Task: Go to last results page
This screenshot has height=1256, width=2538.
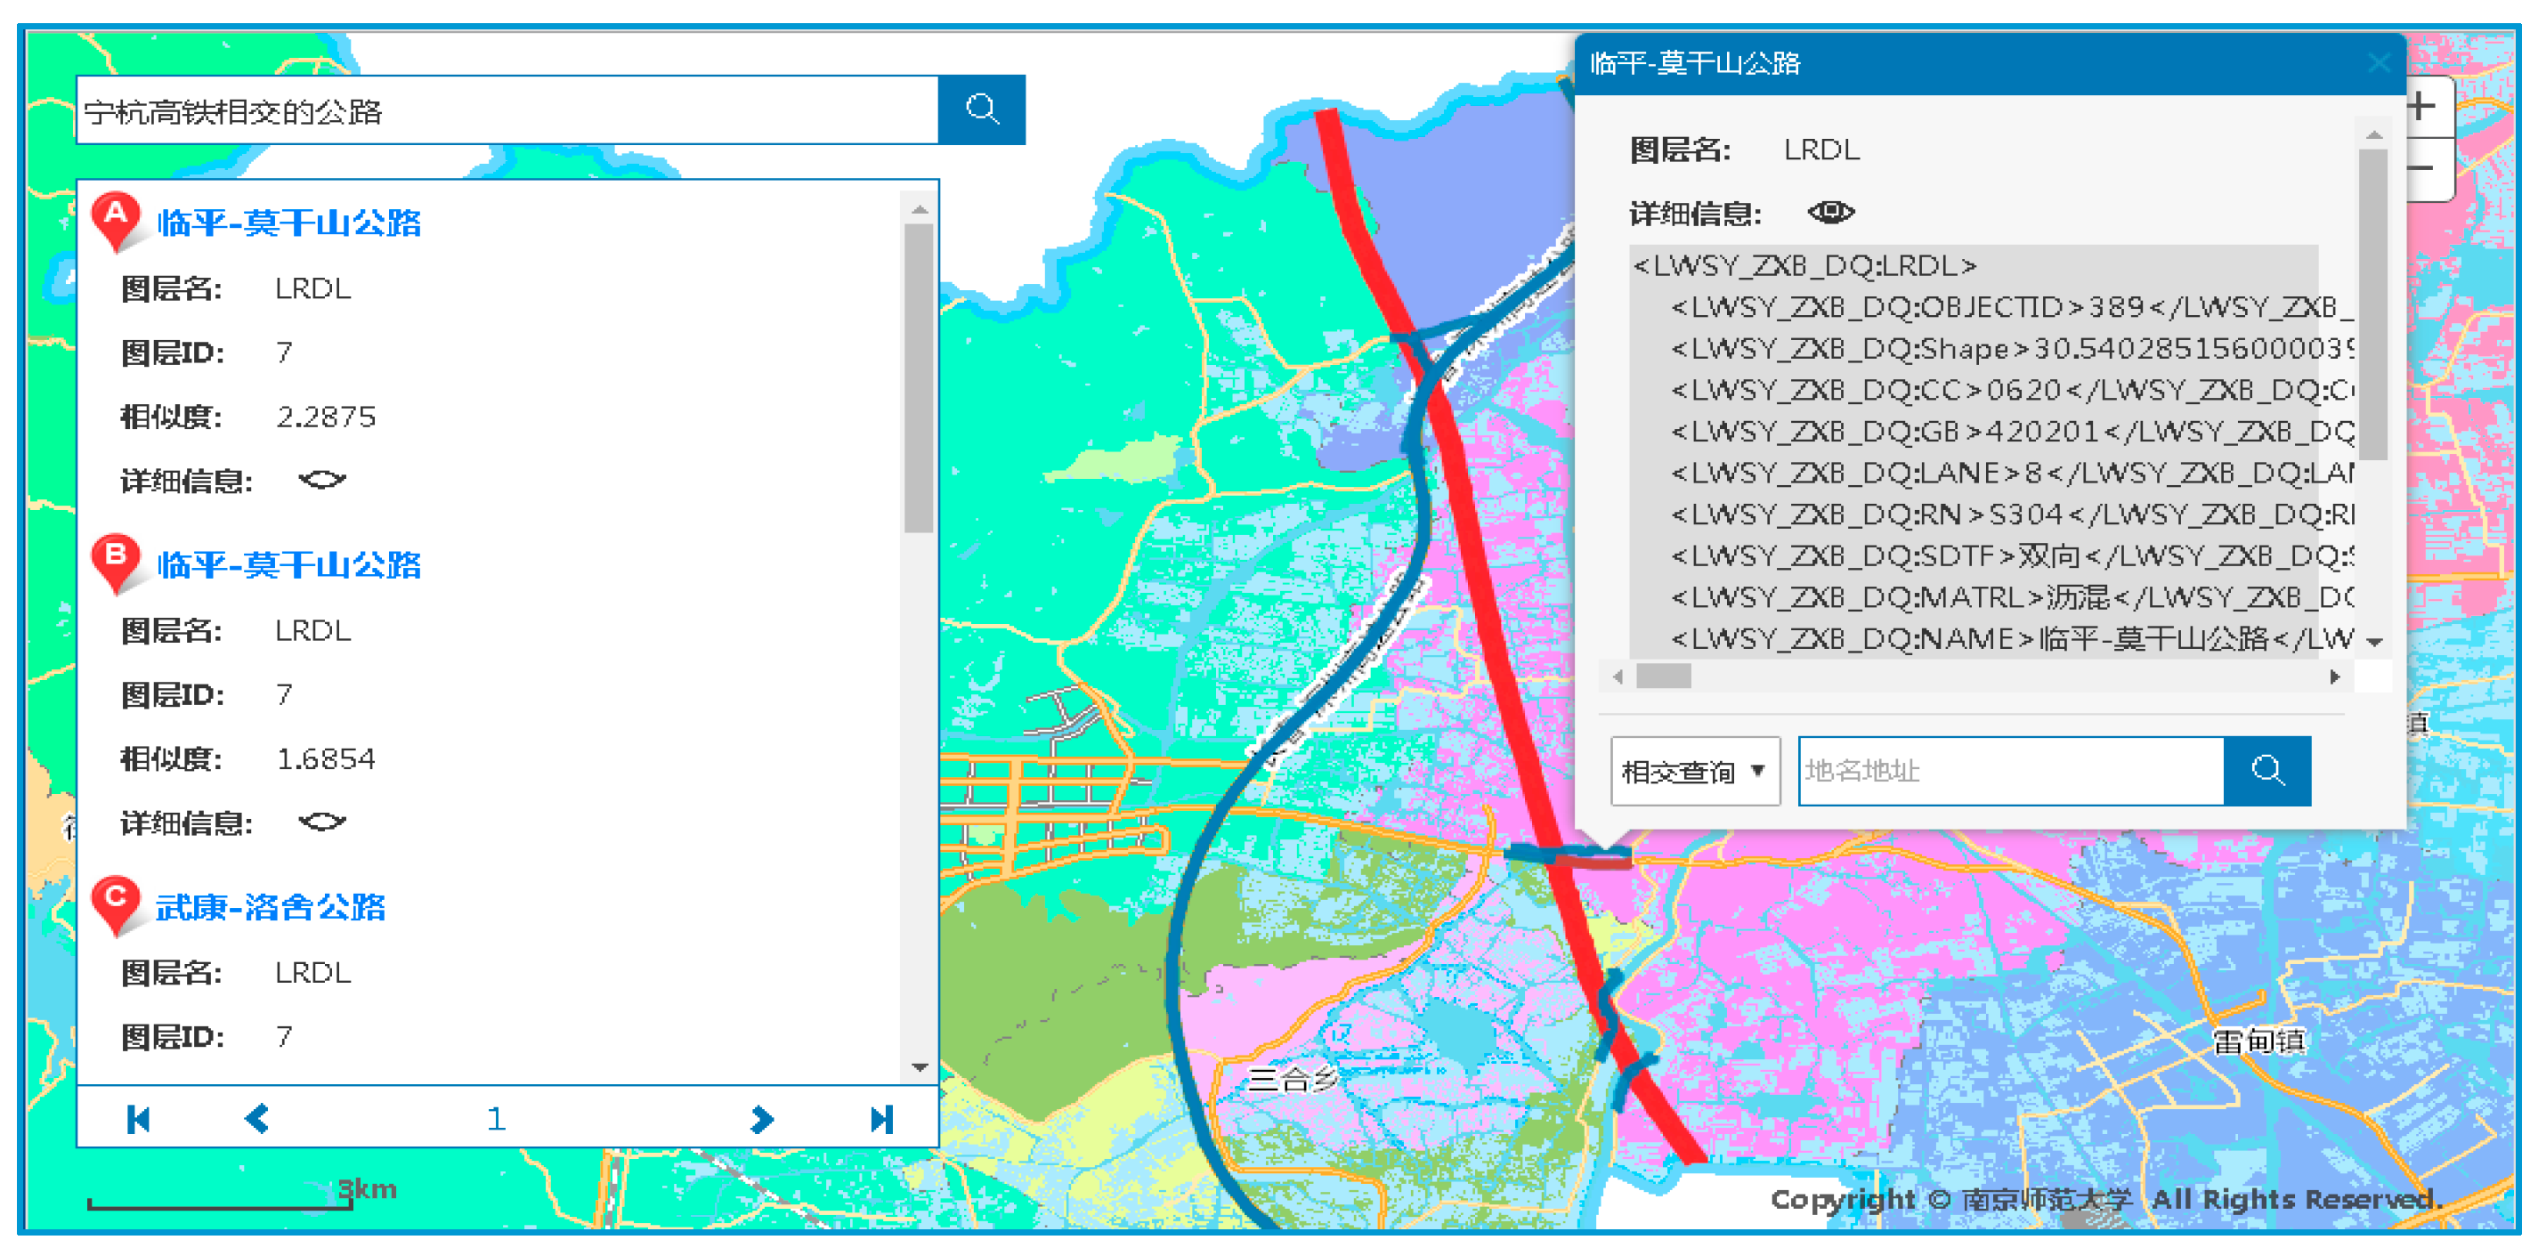Action: (x=882, y=1119)
